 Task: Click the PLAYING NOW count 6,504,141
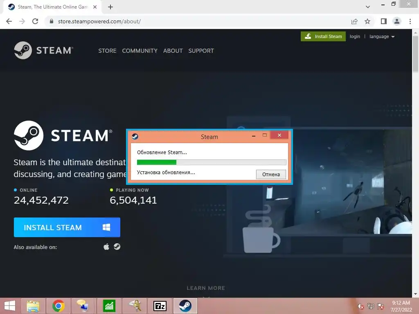coord(133,200)
